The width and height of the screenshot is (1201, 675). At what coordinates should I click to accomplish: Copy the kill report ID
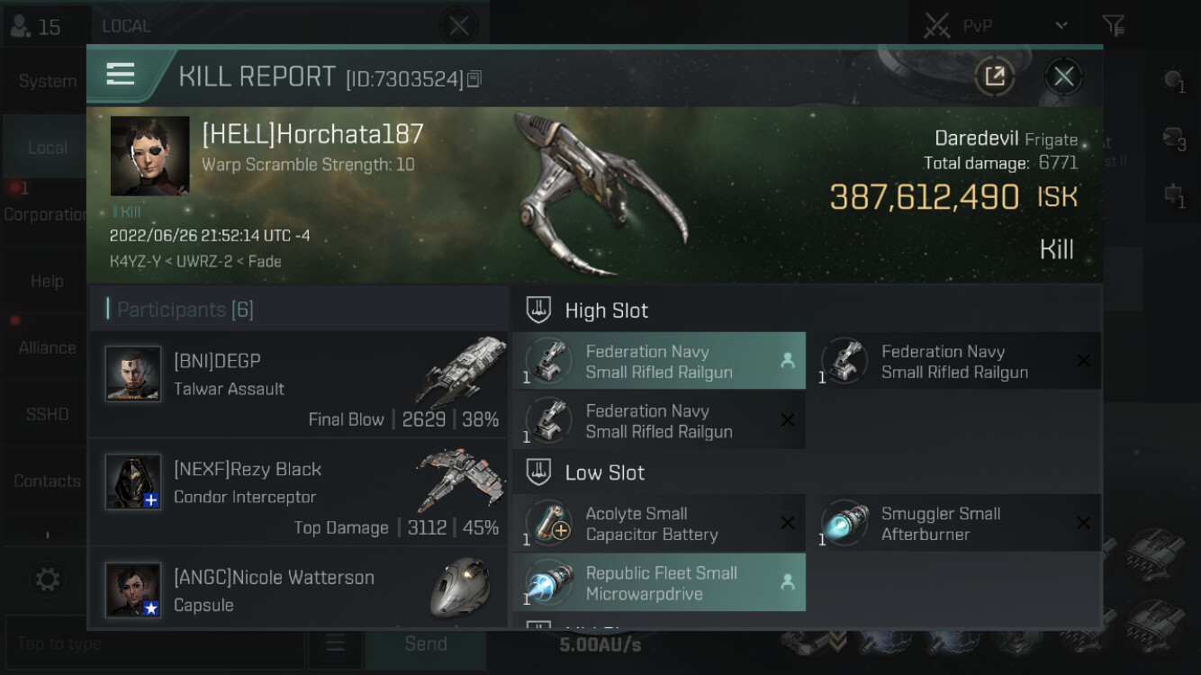[474, 79]
